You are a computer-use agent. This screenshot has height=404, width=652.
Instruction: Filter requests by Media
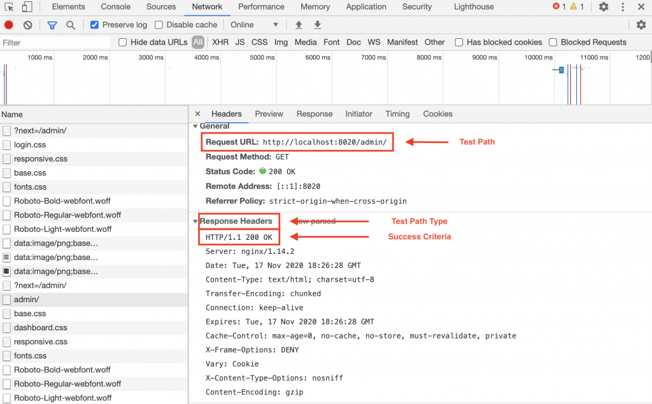click(306, 43)
